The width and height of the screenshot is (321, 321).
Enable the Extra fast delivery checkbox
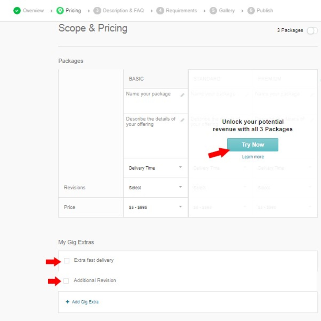point(67,260)
